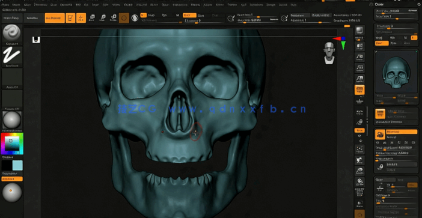Toggle Edit mode button
This screenshot has width=422, height=218.
coord(70,18)
